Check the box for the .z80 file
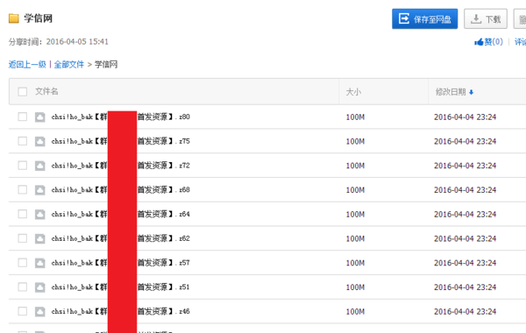The image size is (526, 333). click(x=23, y=117)
